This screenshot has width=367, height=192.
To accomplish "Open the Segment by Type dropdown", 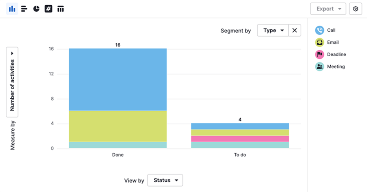I will click(273, 30).
